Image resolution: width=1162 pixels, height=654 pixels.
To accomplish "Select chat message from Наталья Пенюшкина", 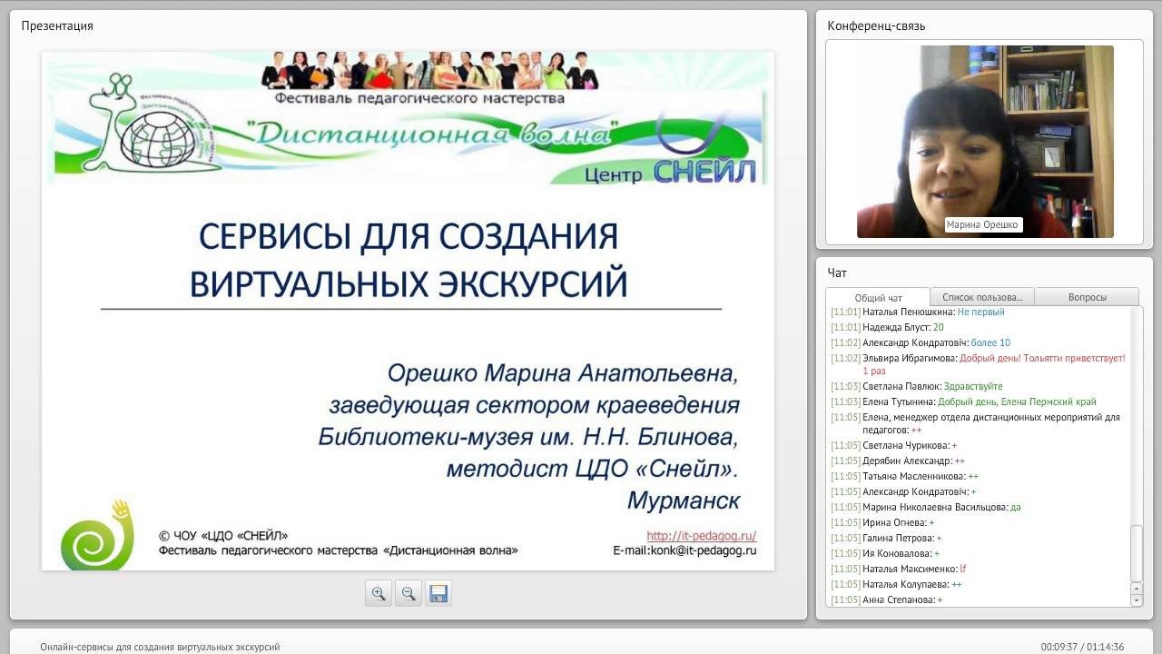I will (x=918, y=312).
